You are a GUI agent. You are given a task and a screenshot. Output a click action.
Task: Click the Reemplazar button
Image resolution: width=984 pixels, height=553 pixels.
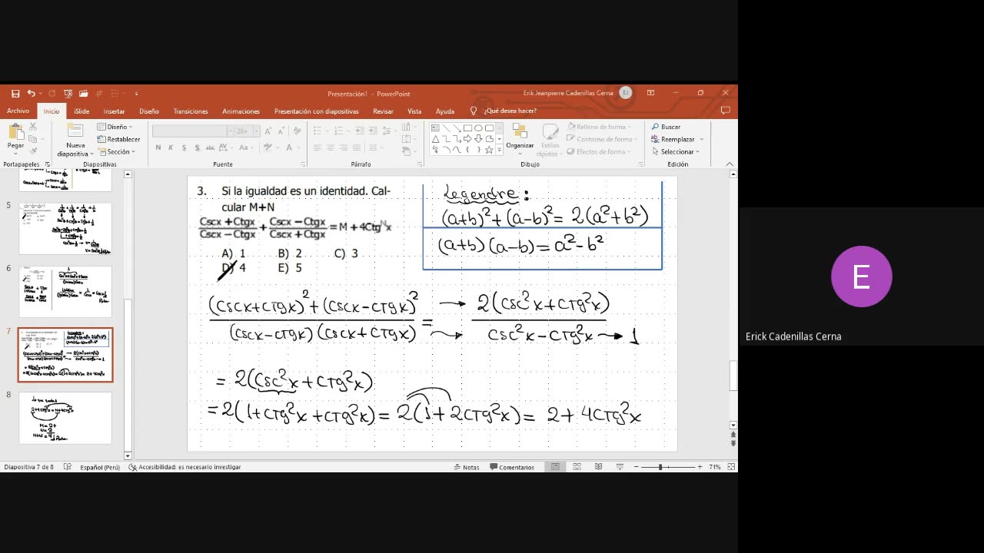[672, 139]
